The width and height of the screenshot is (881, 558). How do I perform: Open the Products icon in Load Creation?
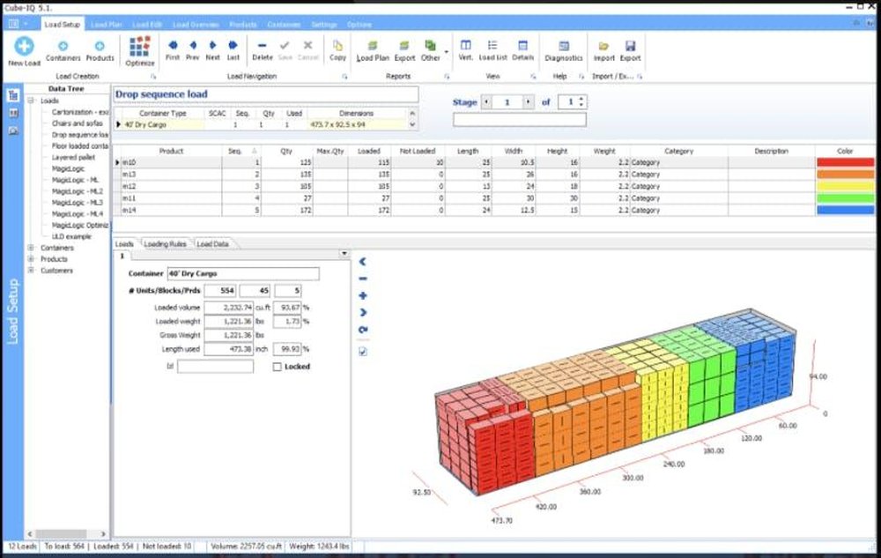[100, 49]
